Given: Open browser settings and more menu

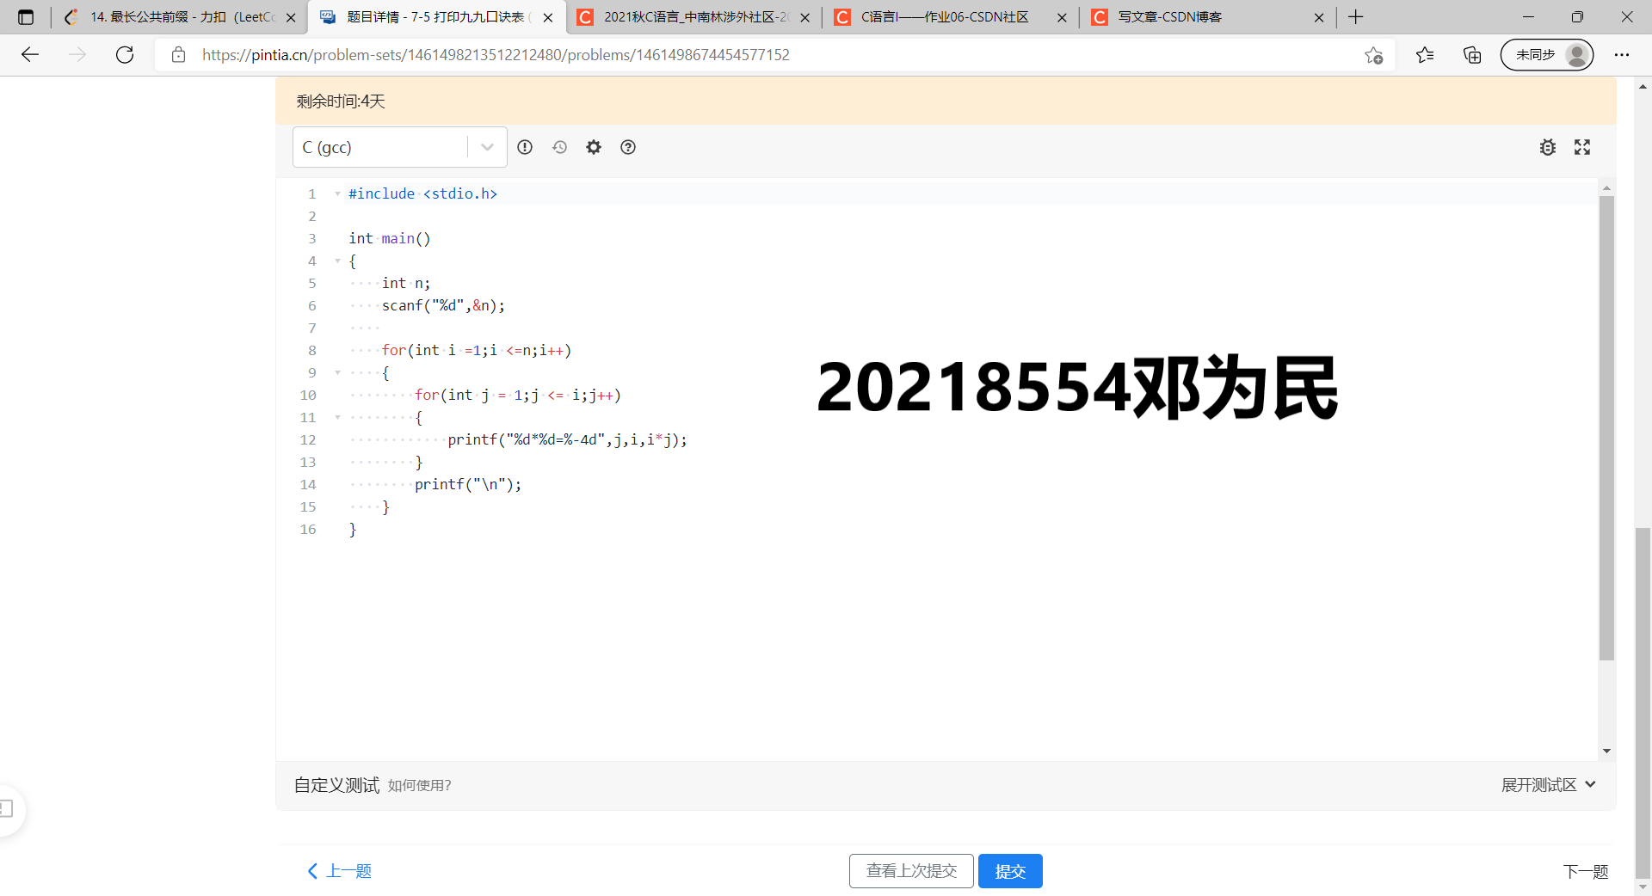Looking at the screenshot, I should click(1622, 55).
